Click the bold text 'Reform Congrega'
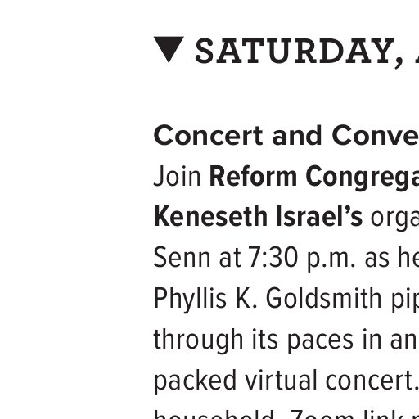This screenshot has height=419, width=419. (x=314, y=178)
